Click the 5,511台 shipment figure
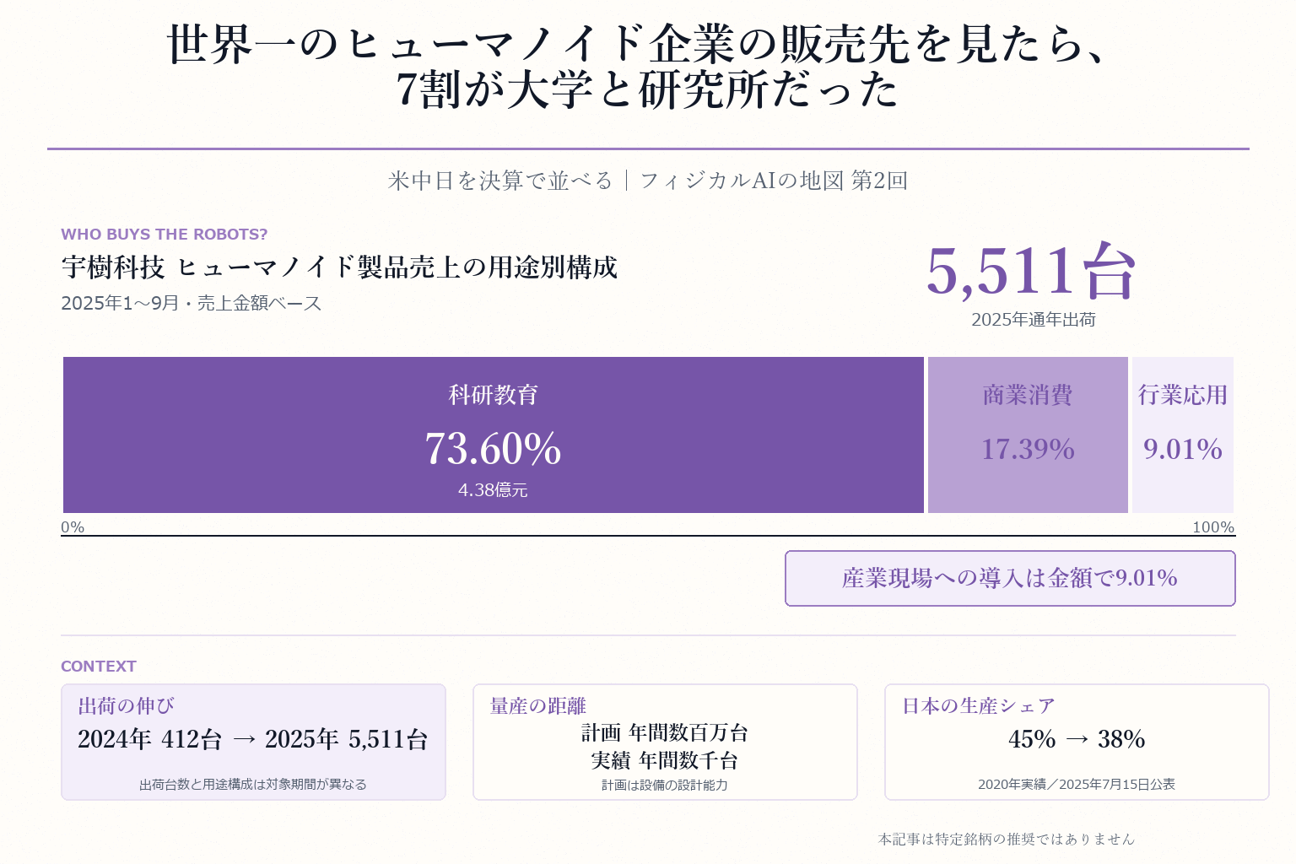 tap(1032, 272)
